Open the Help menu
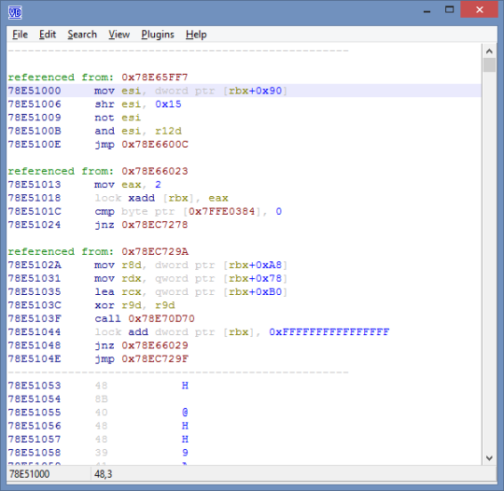This screenshot has height=491, width=504. [196, 35]
